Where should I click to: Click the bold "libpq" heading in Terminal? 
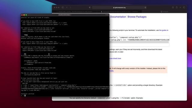26,35
